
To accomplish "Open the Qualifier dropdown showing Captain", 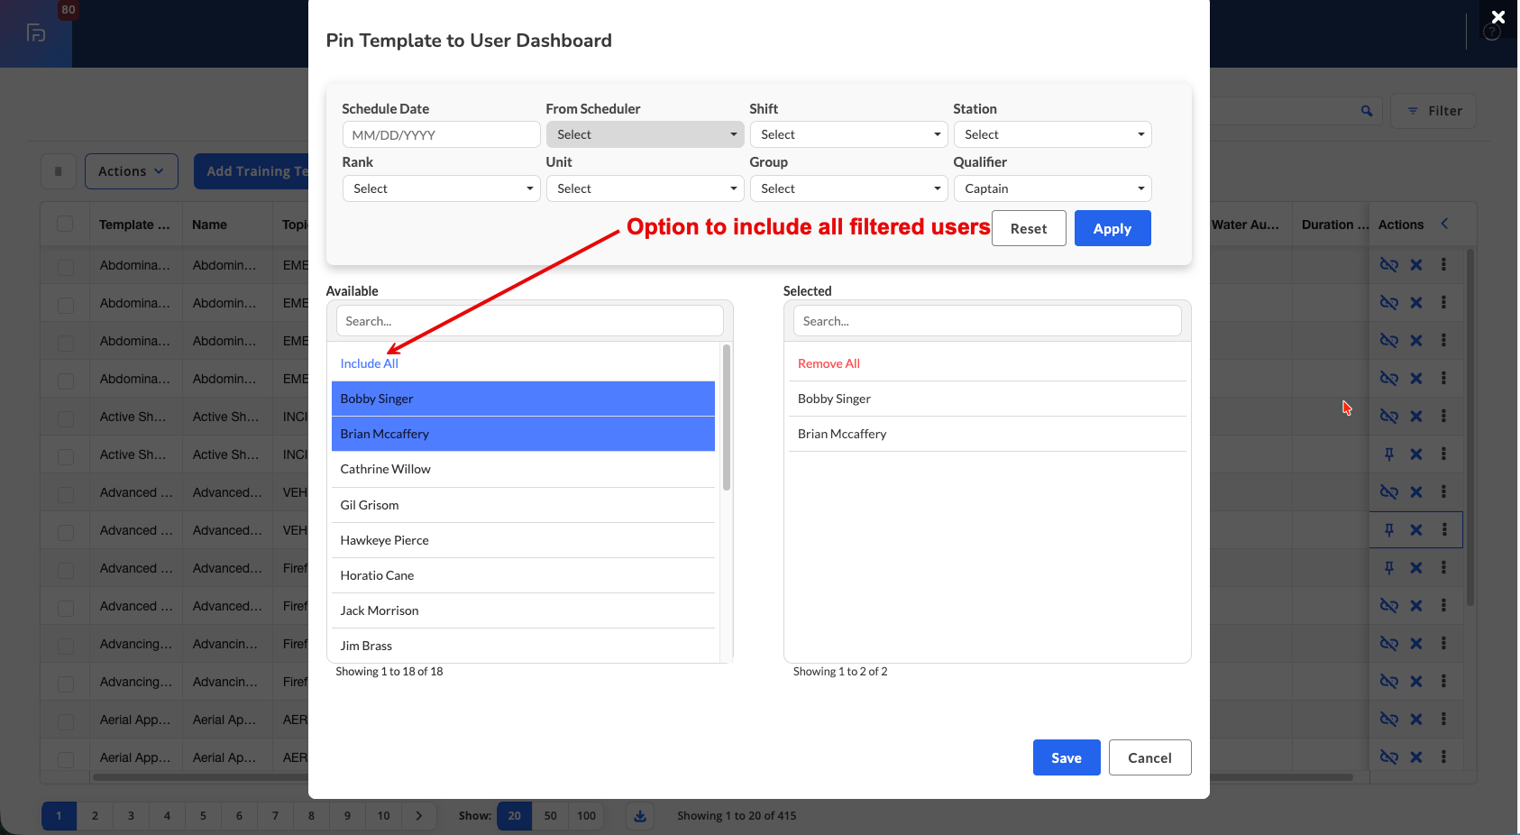I will [x=1052, y=188].
